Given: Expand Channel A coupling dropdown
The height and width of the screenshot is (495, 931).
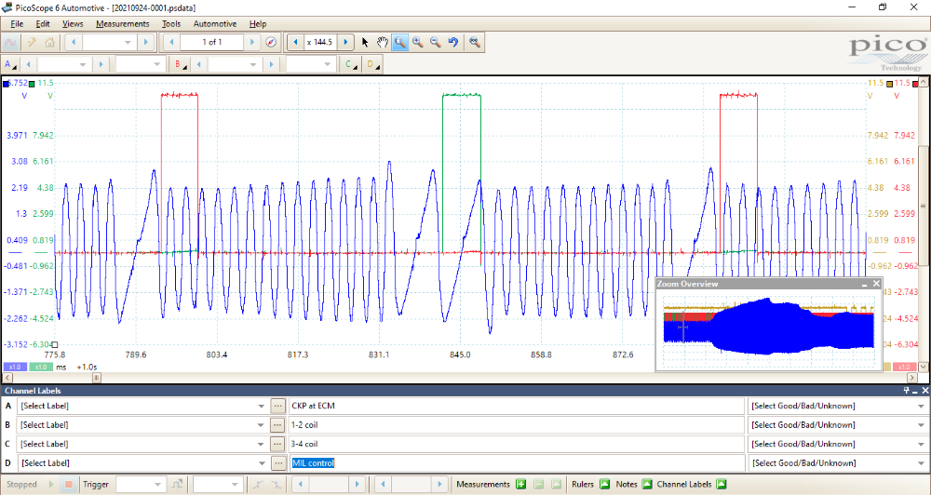Looking at the screenshot, I should pyautogui.click(x=156, y=64).
